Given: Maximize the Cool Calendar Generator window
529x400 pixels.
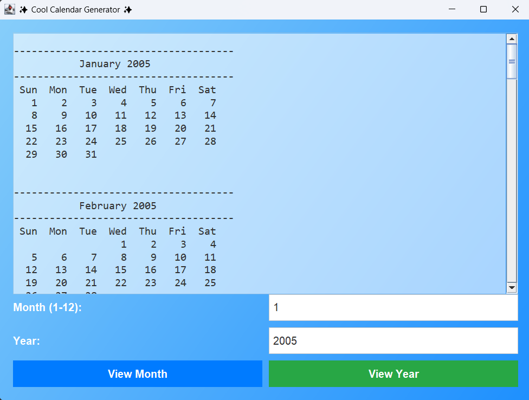Looking at the screenshot, I should point(483,9).
